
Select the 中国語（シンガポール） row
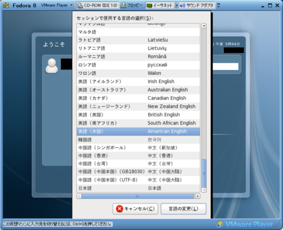[138, 147]
